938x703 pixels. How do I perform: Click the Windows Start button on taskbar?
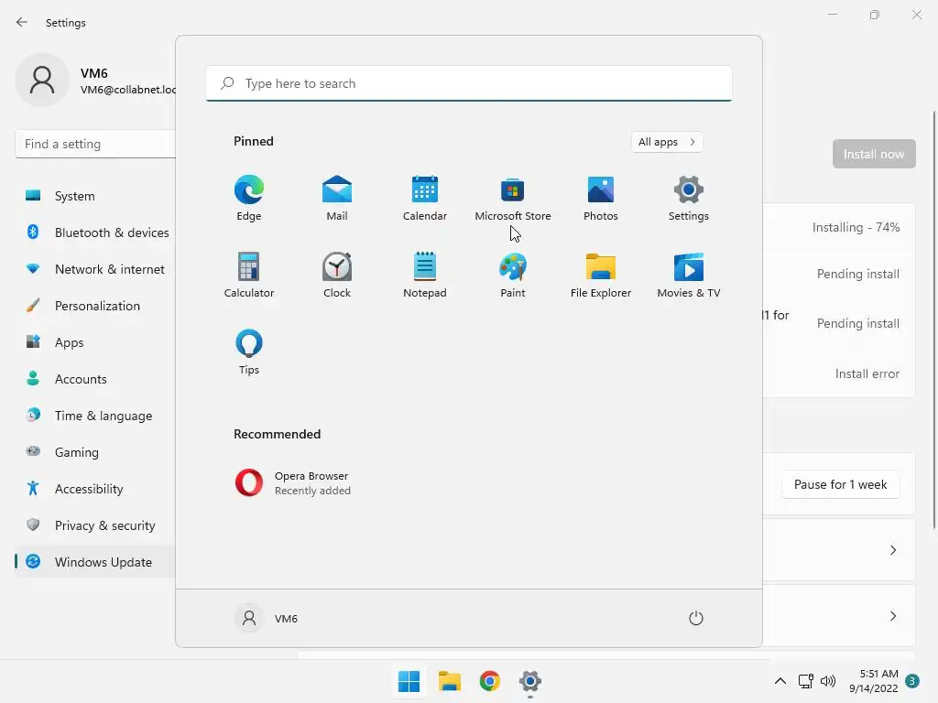pos(409,681)
